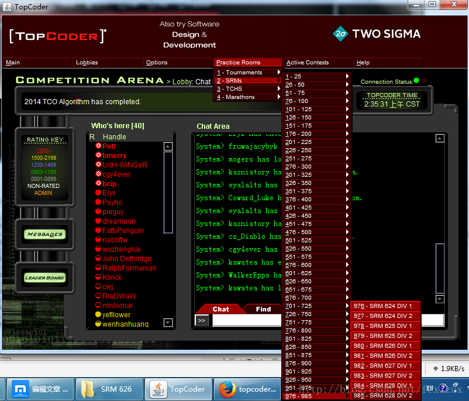Screen dimensions: 469x401
Task: Expand the 701 - 725 rooms range
Action: click(x=317, y=306)
